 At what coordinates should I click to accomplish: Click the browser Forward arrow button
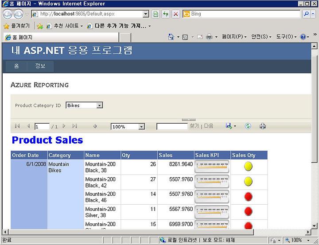18,14
